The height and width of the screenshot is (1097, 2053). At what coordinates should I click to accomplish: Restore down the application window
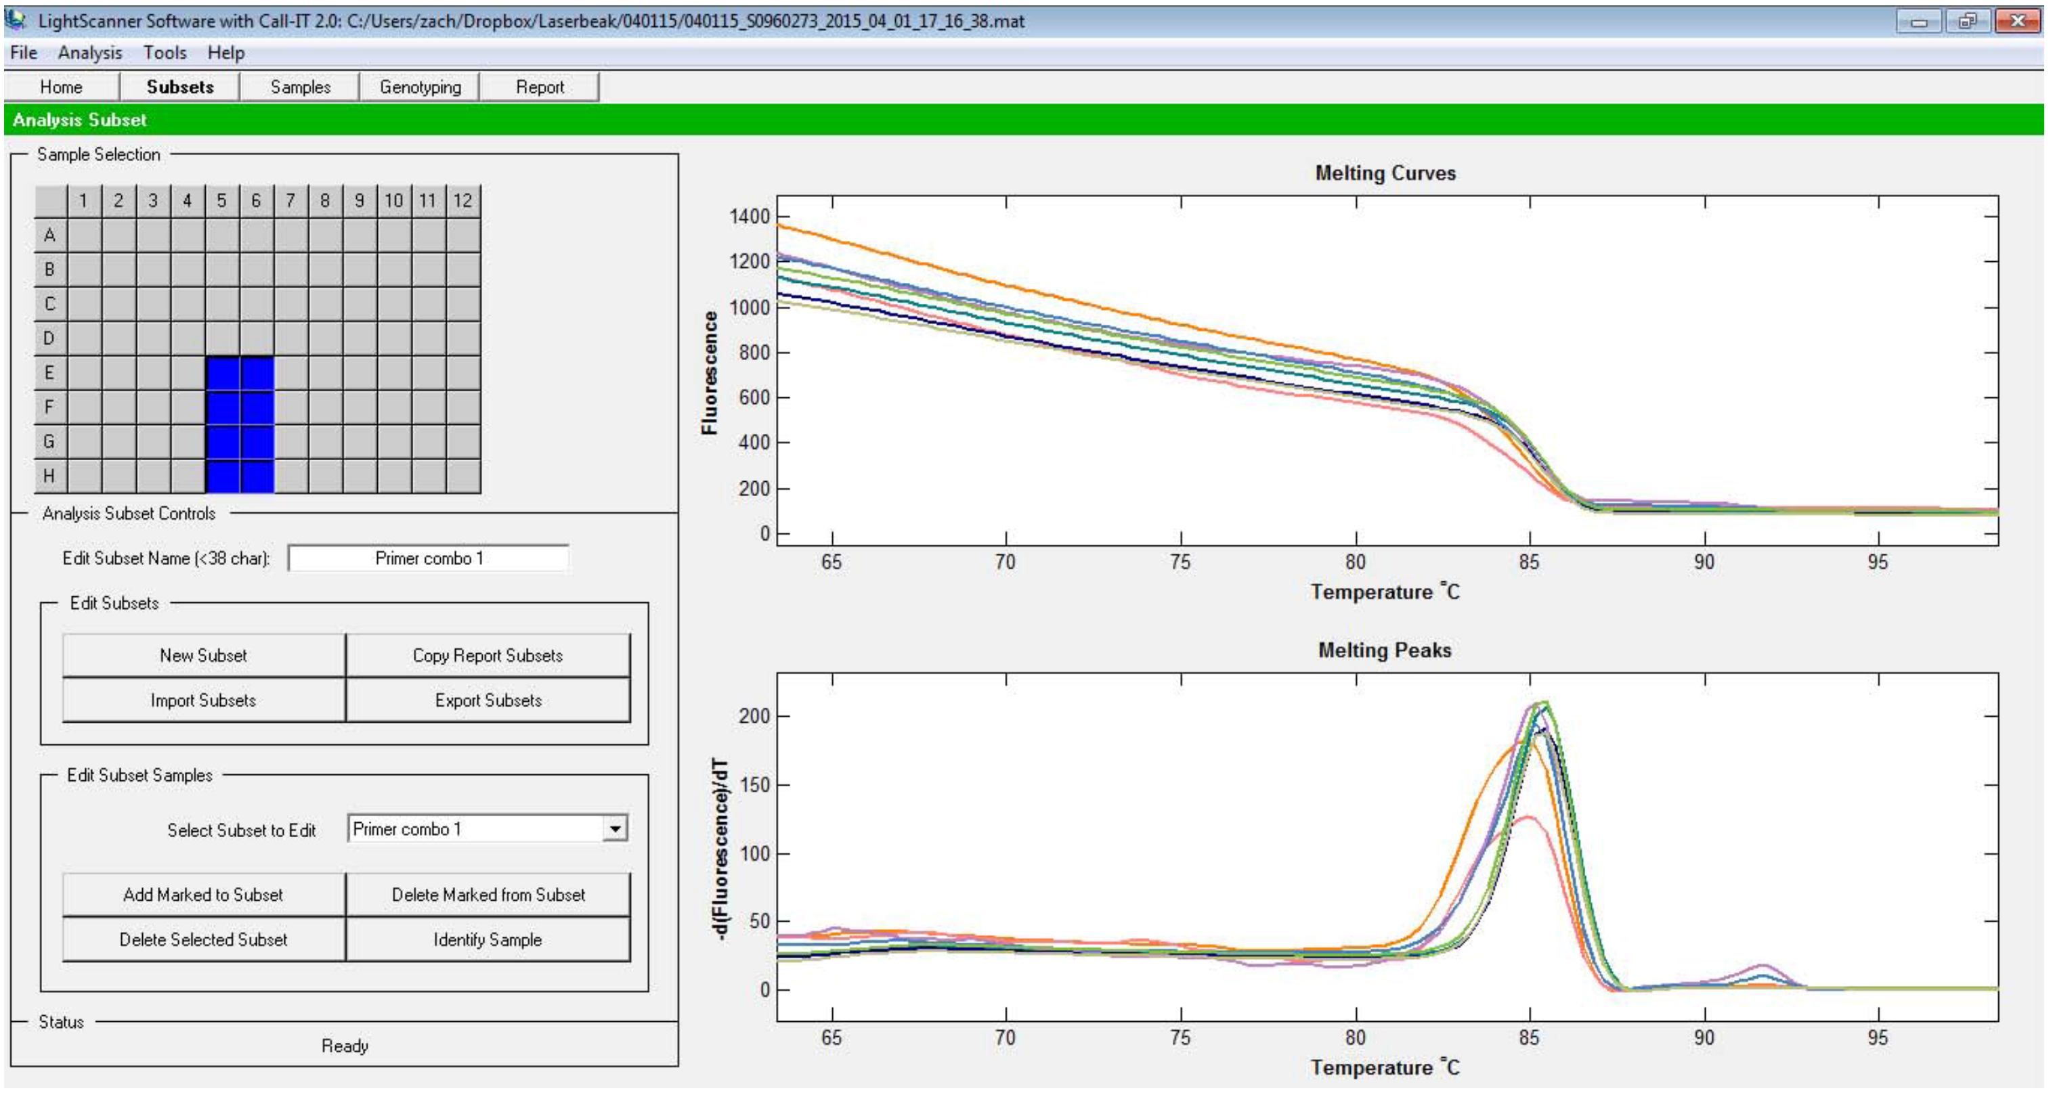point(1967,21)
